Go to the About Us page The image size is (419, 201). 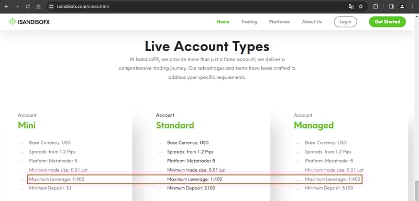pos(312,22)
